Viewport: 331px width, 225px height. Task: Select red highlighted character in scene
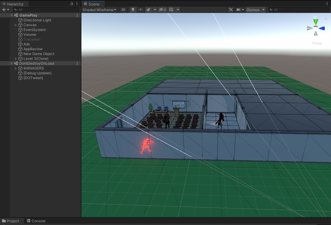147,146
